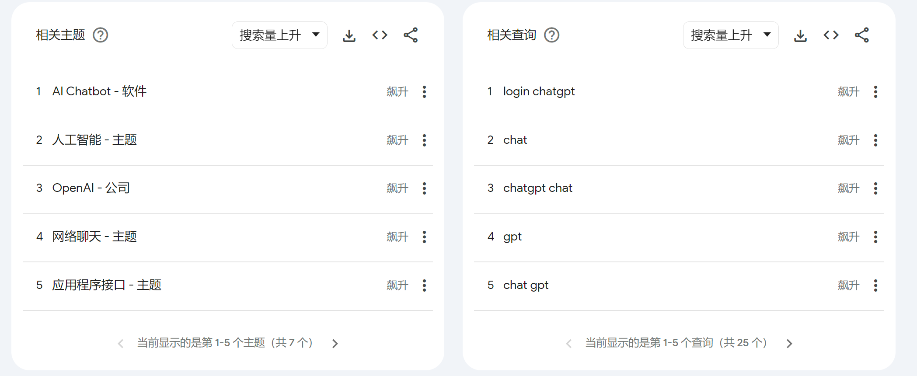Open the AI Chatbot - 软件 topic
Viewport: 917px width, 376px height.
pos(100,91)
